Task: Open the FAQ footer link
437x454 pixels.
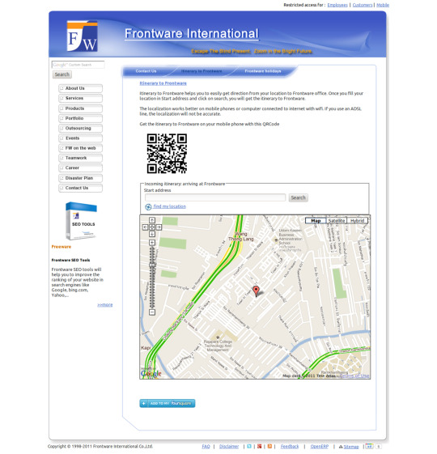Action: click(x=206, y=447)
